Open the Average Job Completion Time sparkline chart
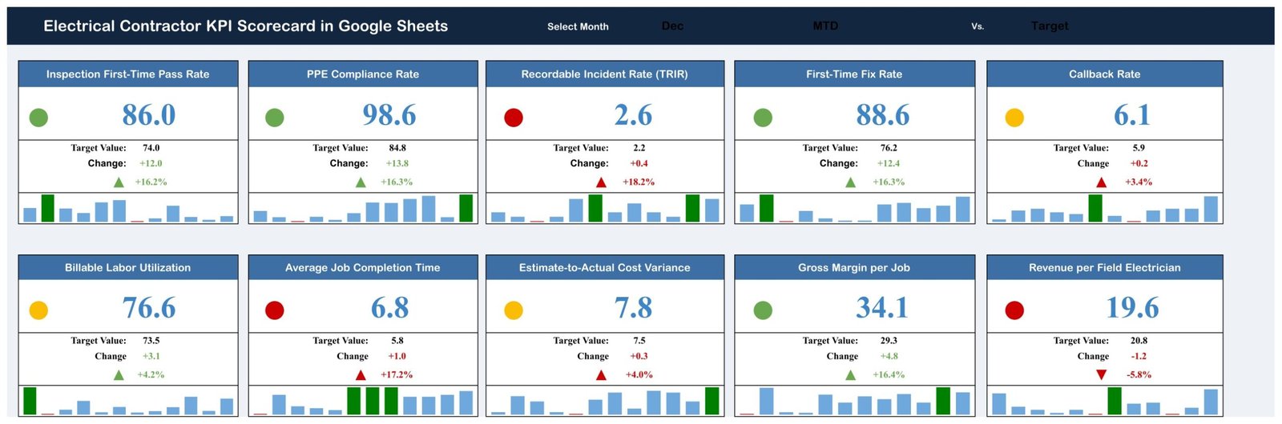The image size is (1282, 424). point(363,401)
